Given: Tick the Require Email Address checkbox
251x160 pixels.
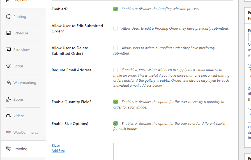Looking at the screenshot, I should coord(116,70).
